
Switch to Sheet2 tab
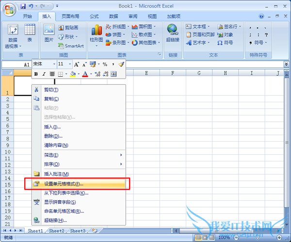click(x=57, y=231)
